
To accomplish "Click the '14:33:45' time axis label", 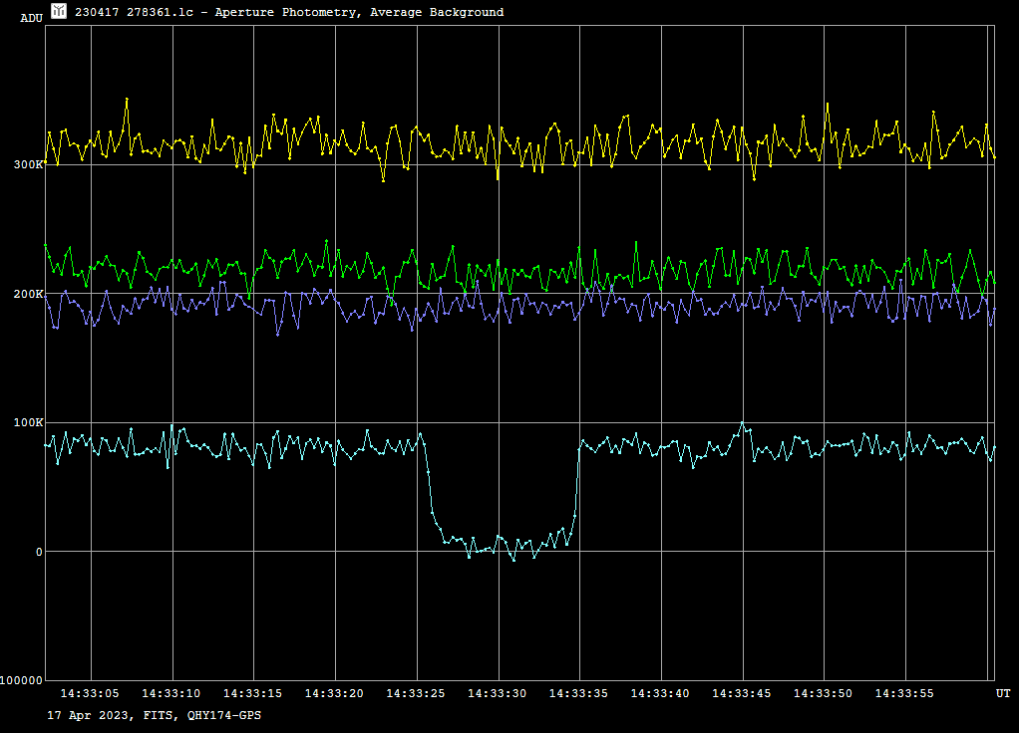I will 742,693.
